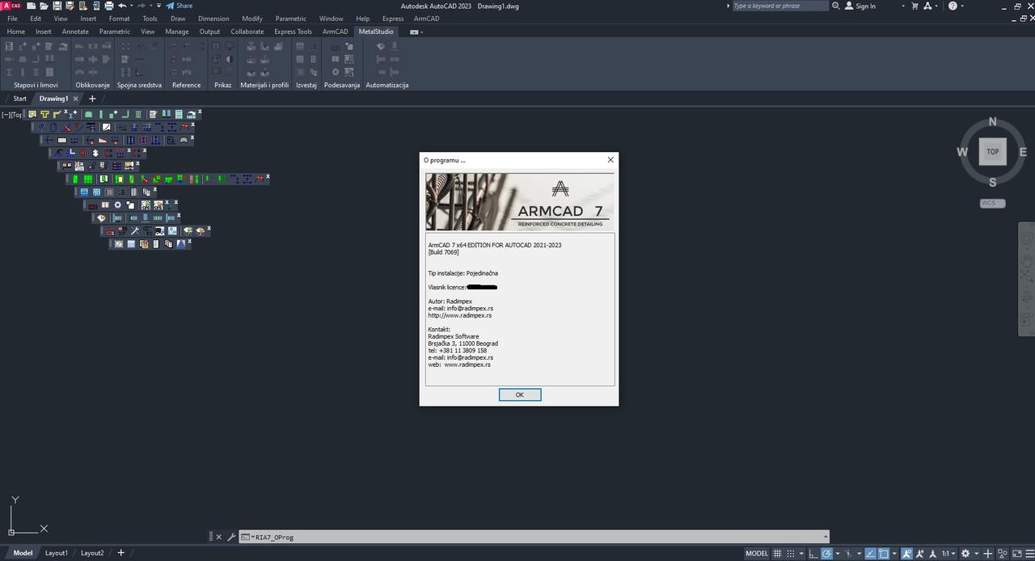
Task: Open the ArmCAD menu in menu bar
Action: coord(427,19)
